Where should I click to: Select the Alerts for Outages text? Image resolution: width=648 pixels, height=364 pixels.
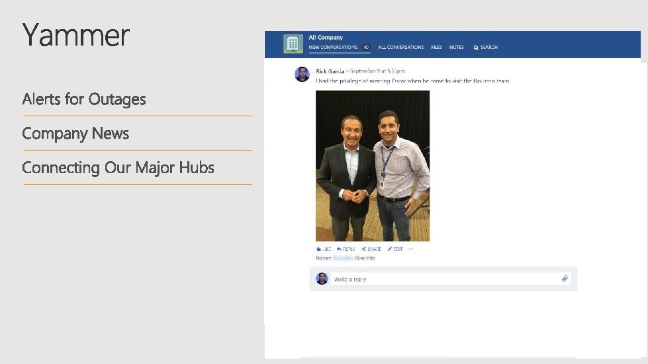(84, 99)
